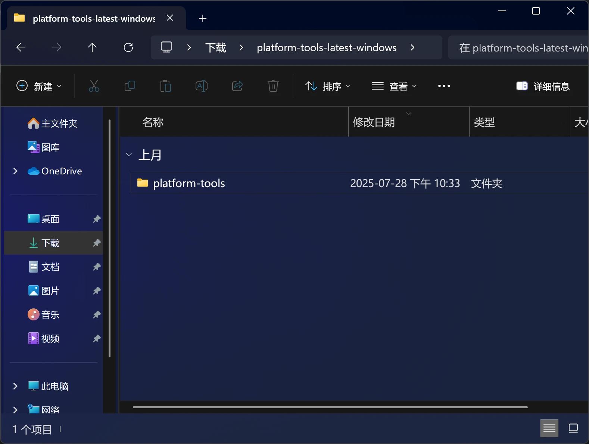Open a new tab with plus button
Viewport: 589px width, 444px height.
pyautogui.click(x=203, y=18)
